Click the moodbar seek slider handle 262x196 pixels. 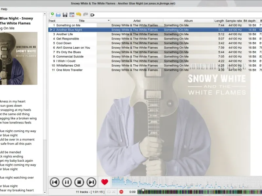[143, 190]
